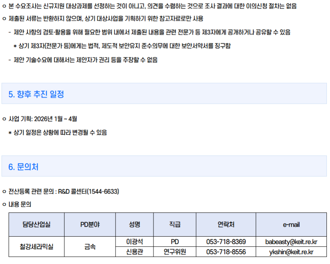Image resolution: width=330 pixels, height=264 pixels.
Task: Click the '내용 문의' bullet text
Action: tap(20, 204)
